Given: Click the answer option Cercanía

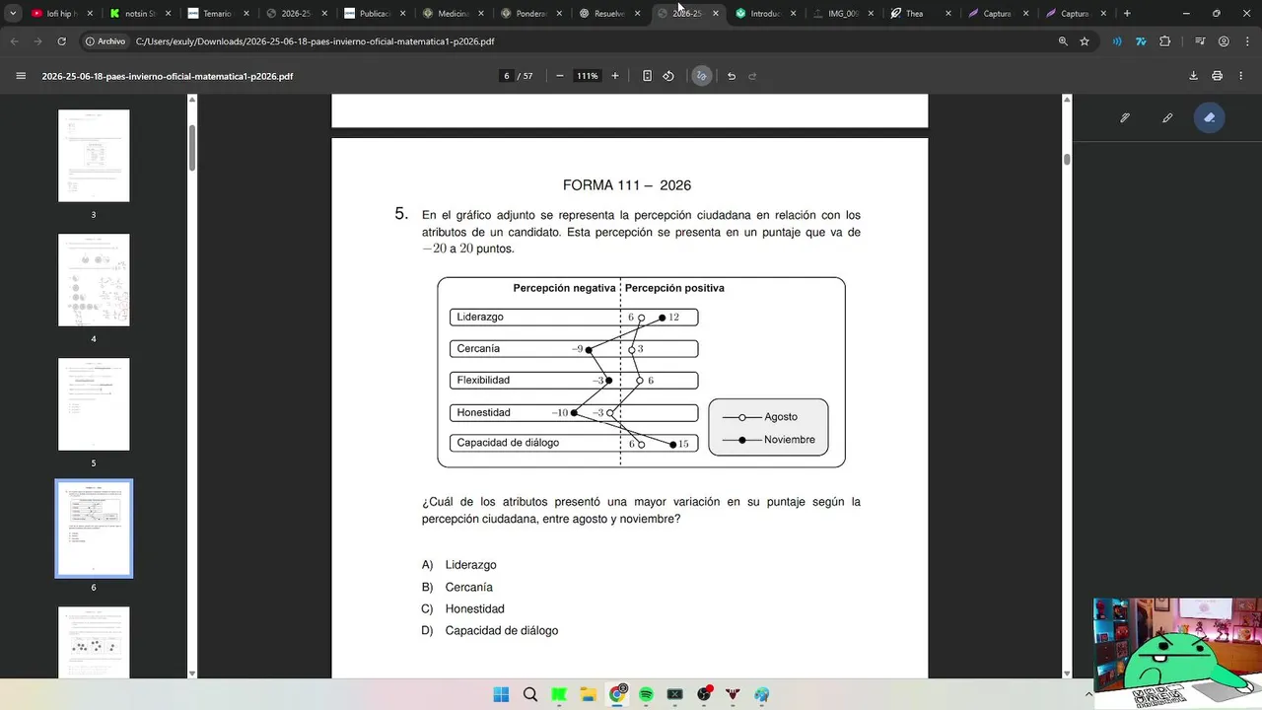Looking at the screenshot, I should (468, 587).
